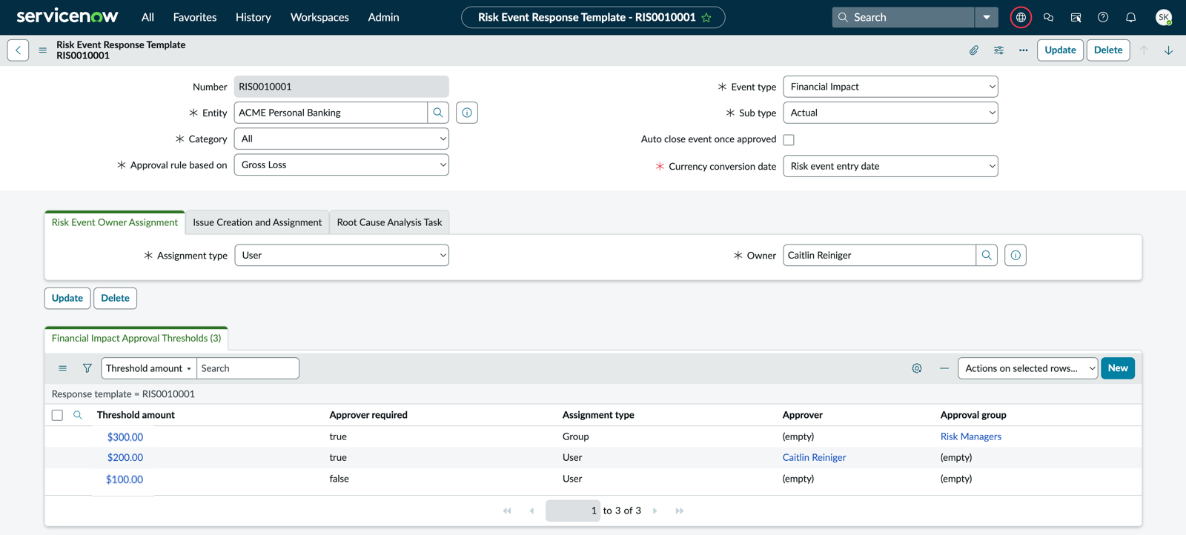Viewport: 1186px width, 535px height.
Task: Open the form context hamburger menu
Action: 42,50
